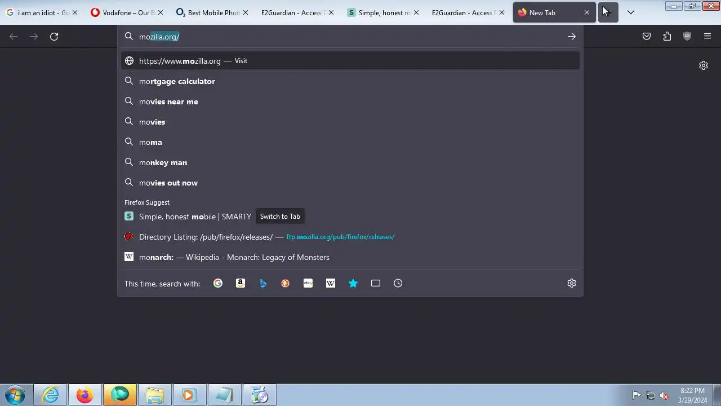The image size is (721, 406).
Task: Open Windows Explorer folder in taskbar
Action: (154, 395)
